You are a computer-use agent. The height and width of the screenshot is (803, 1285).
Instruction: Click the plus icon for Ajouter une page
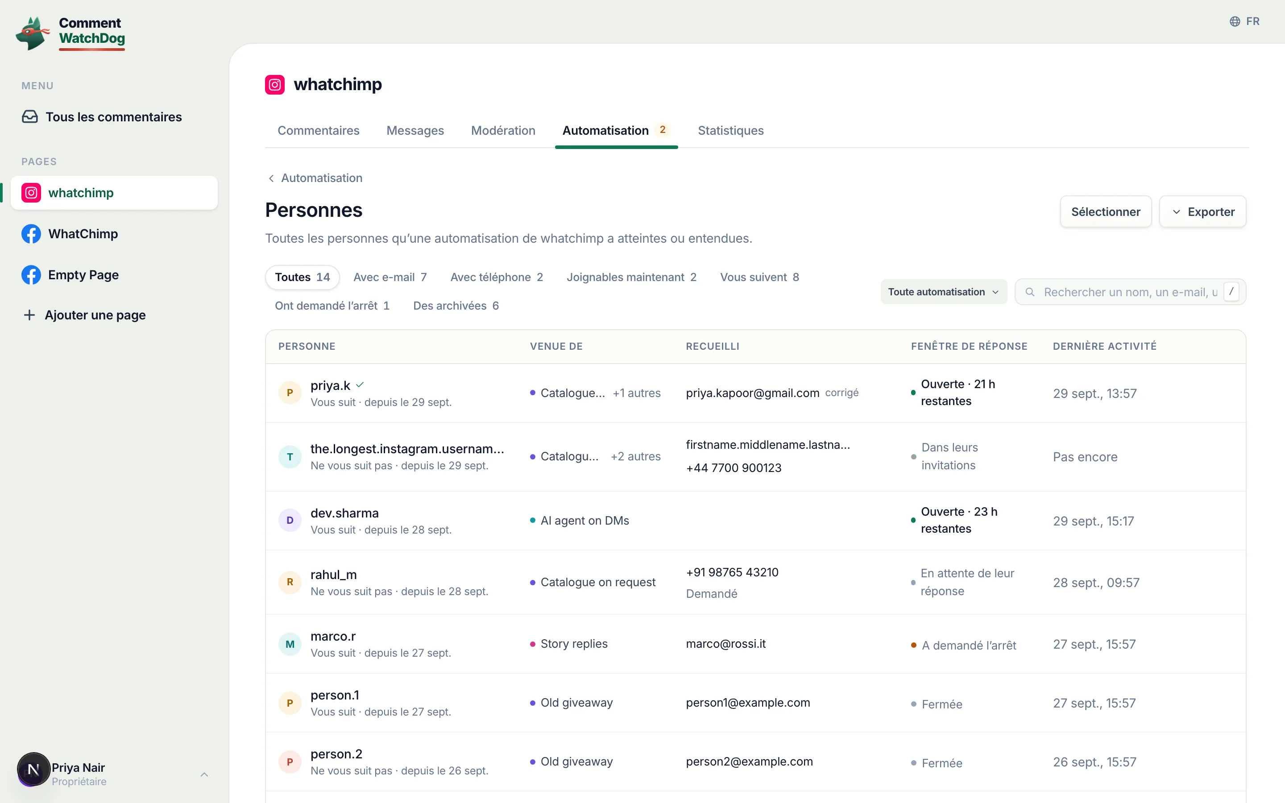click(30, 315)
